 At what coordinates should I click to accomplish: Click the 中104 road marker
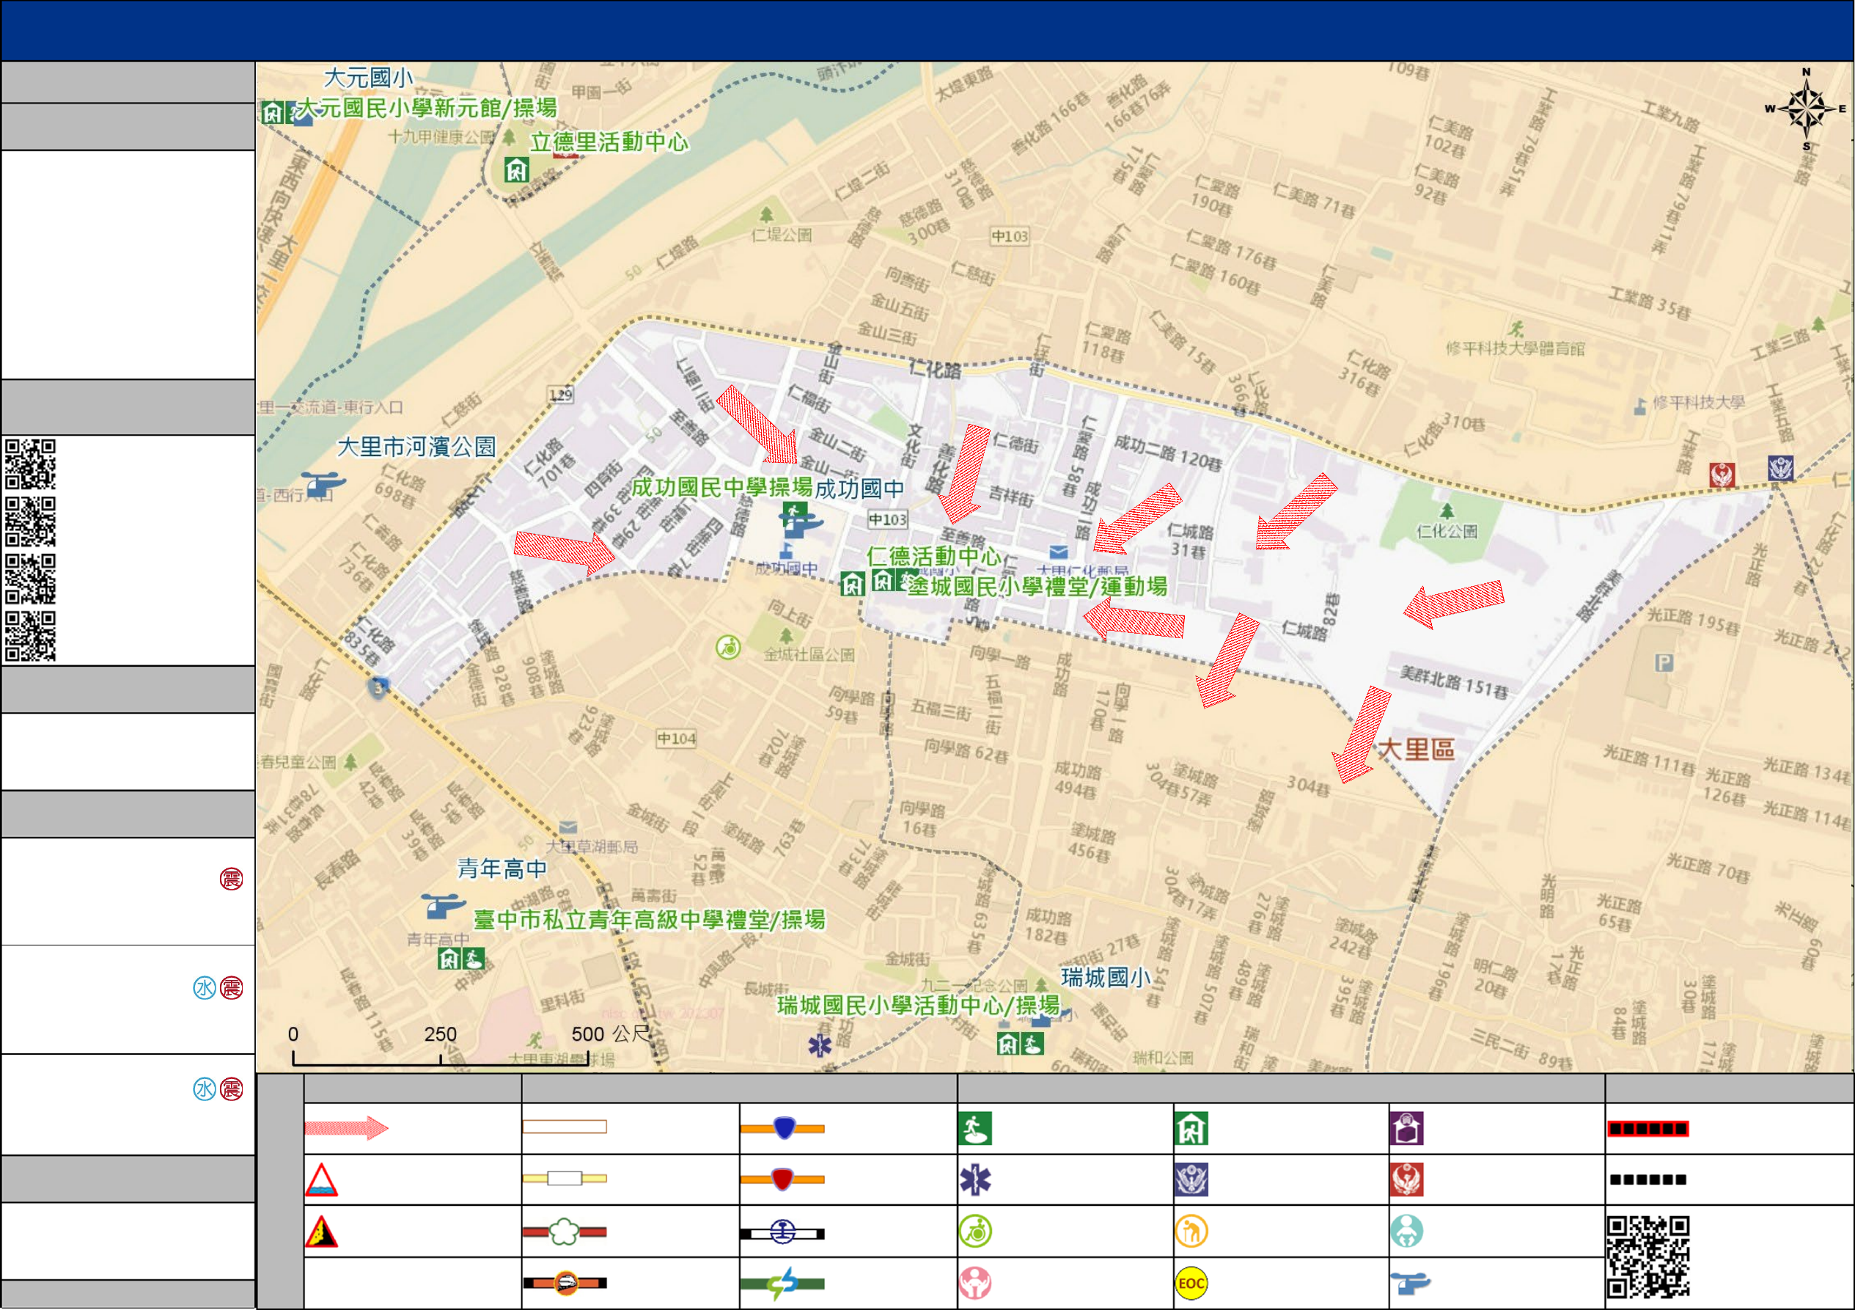[676, 739]
